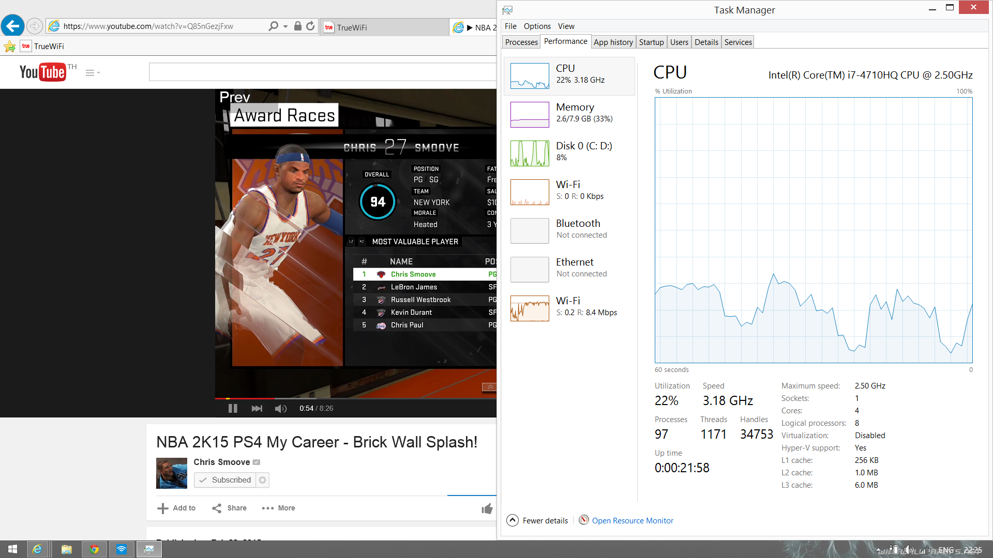Seek on the video progress bar
This screenshot has width=993, height=558.
356,398
